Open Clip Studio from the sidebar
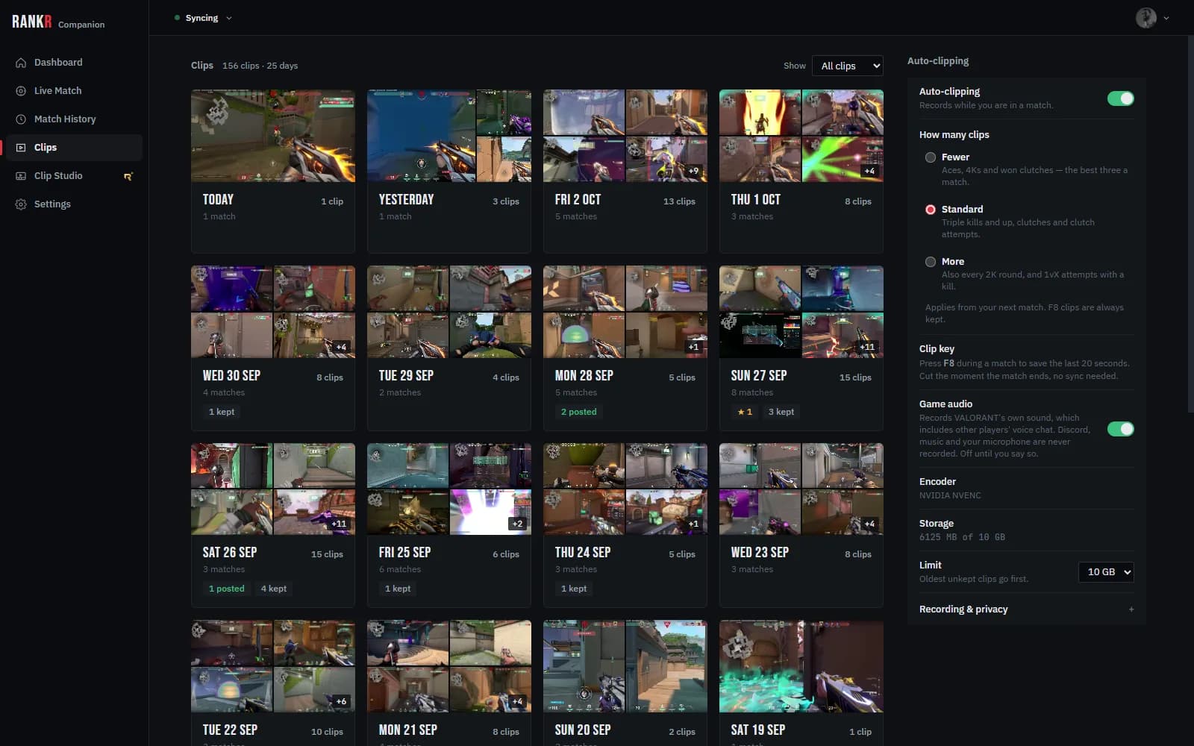Viewport: 1194px width, 746px height. pos(73,176)
